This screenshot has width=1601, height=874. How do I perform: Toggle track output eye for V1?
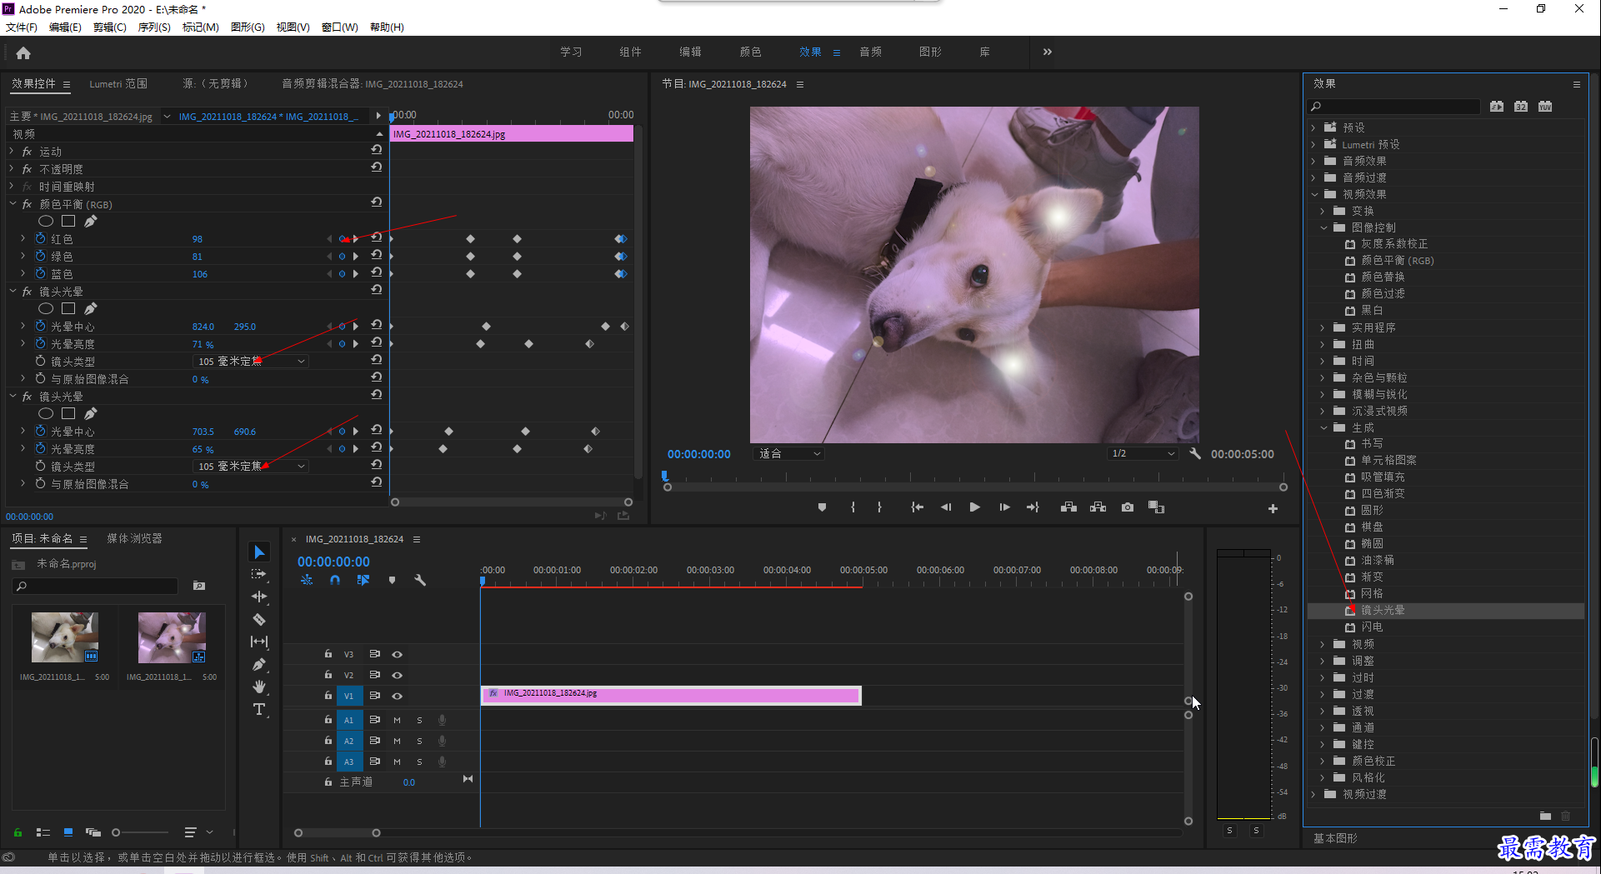pos(398,696)
